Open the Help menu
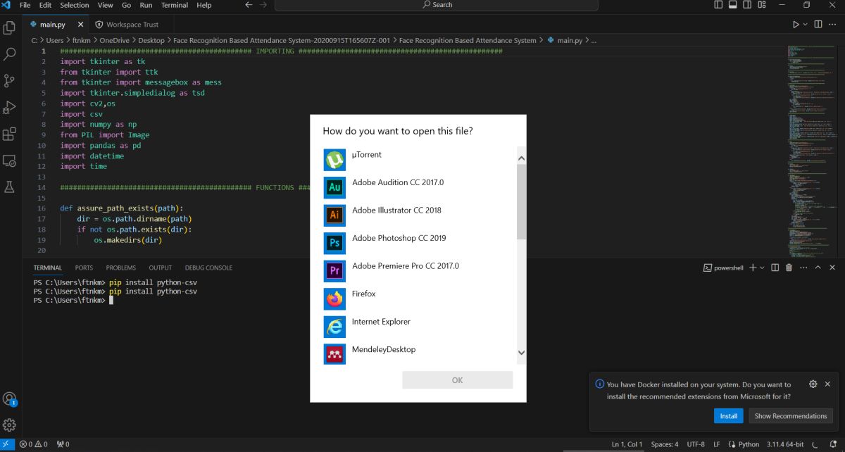The width and height of the screenshot is (845, 452). coord(204,5)
